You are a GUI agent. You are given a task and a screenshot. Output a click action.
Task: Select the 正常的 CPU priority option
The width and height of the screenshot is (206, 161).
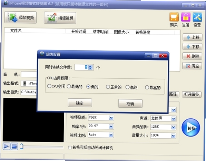(x=108, y=87)
